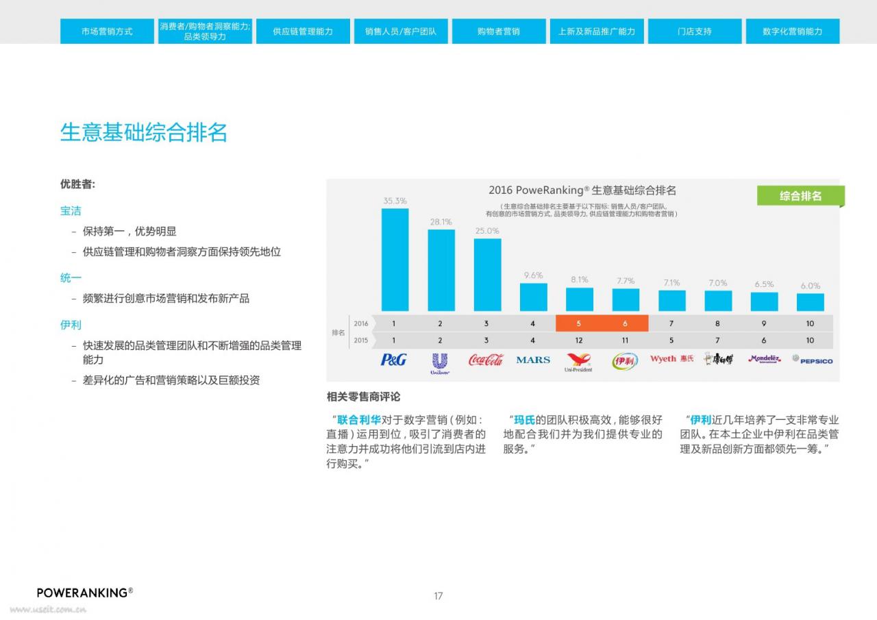Open the 市场营销方式 tab
Viewport: 877px width, 620px height.
pyautogui.click(x=107, y=32)
